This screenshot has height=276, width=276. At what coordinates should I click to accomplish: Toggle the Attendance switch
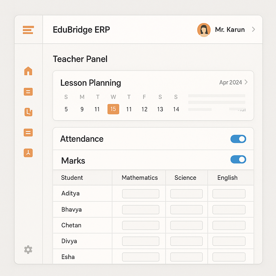pos(238,139)
